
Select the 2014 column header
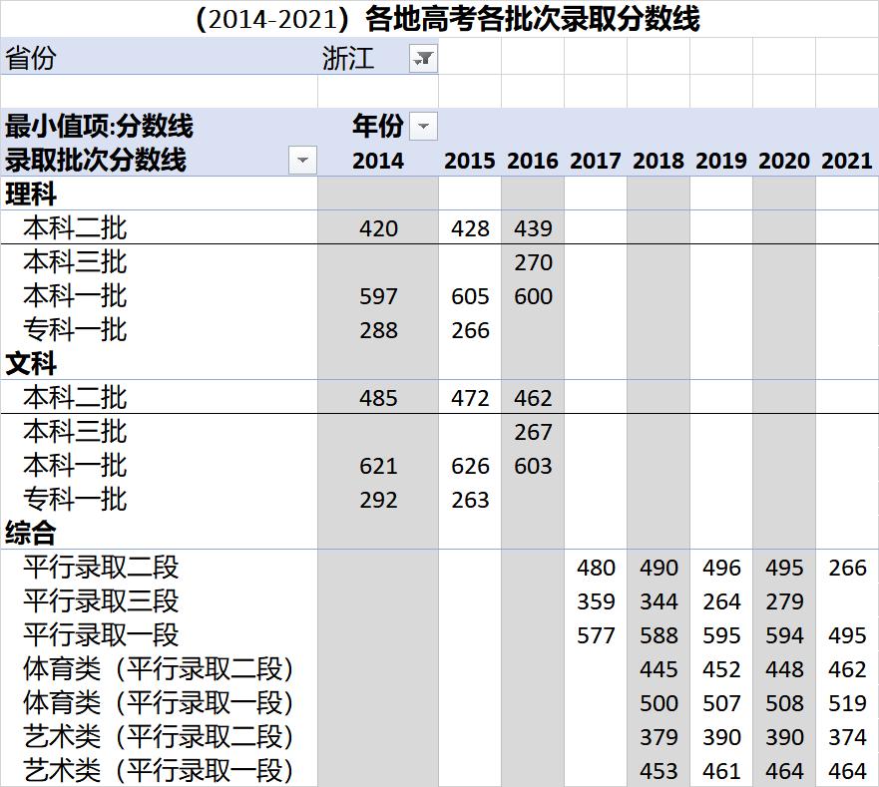[377, 160]
